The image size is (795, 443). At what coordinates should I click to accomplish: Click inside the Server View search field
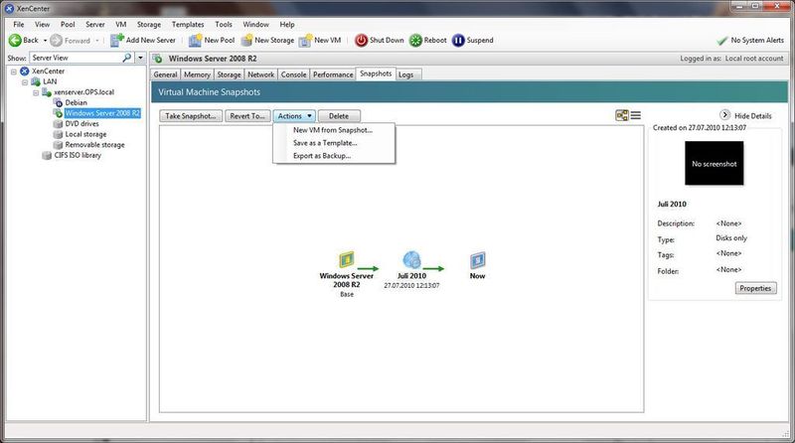(77, 58)
